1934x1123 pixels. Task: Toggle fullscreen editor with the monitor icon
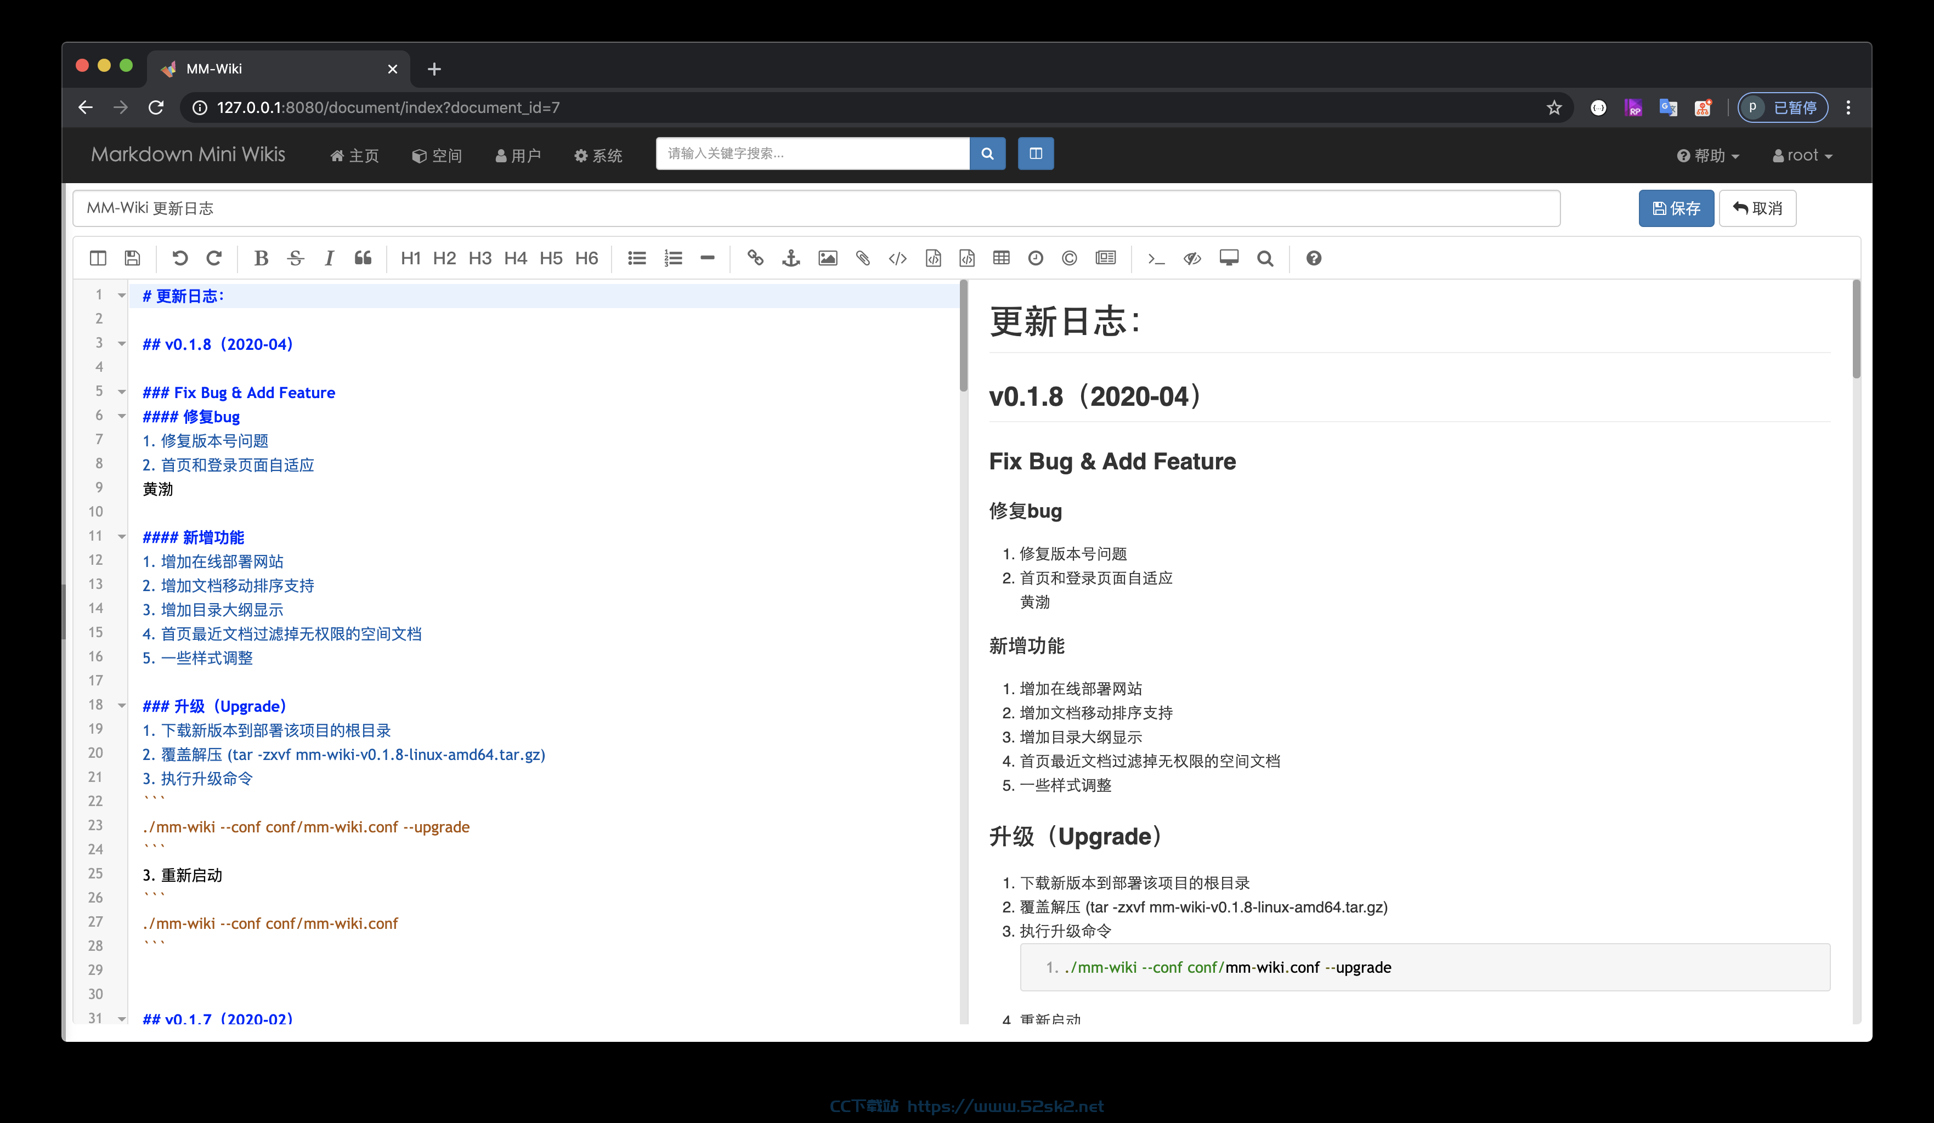1229,258
